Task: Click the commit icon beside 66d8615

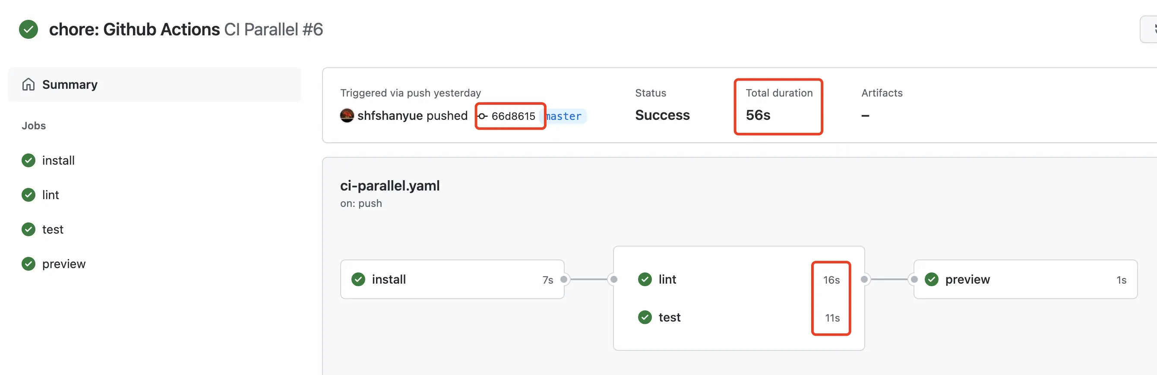Action: point(483,116)
